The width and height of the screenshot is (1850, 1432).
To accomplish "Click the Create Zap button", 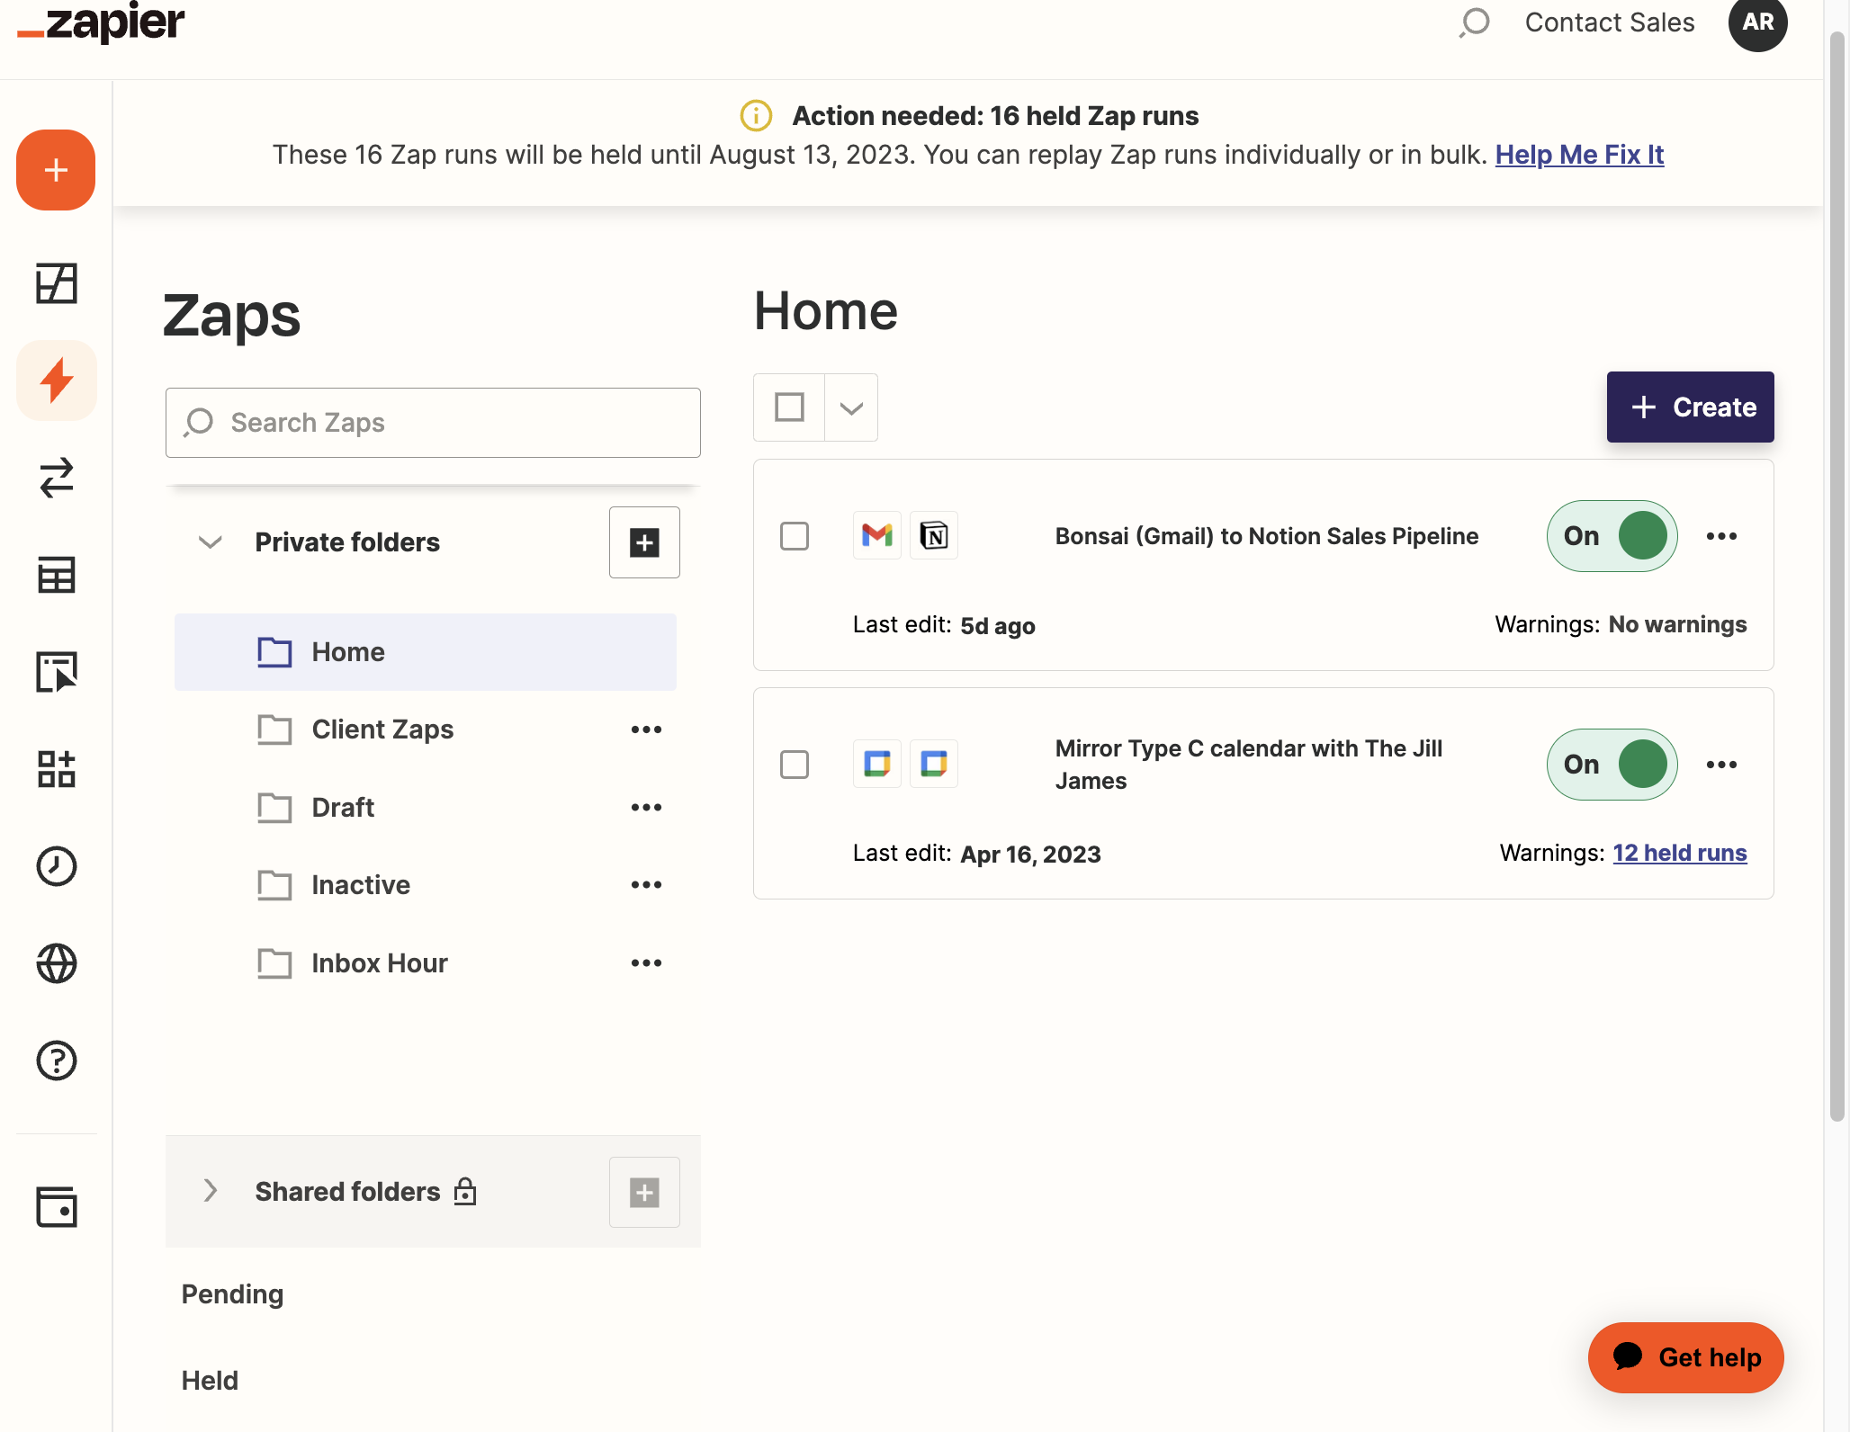I will pos(1690,407).
